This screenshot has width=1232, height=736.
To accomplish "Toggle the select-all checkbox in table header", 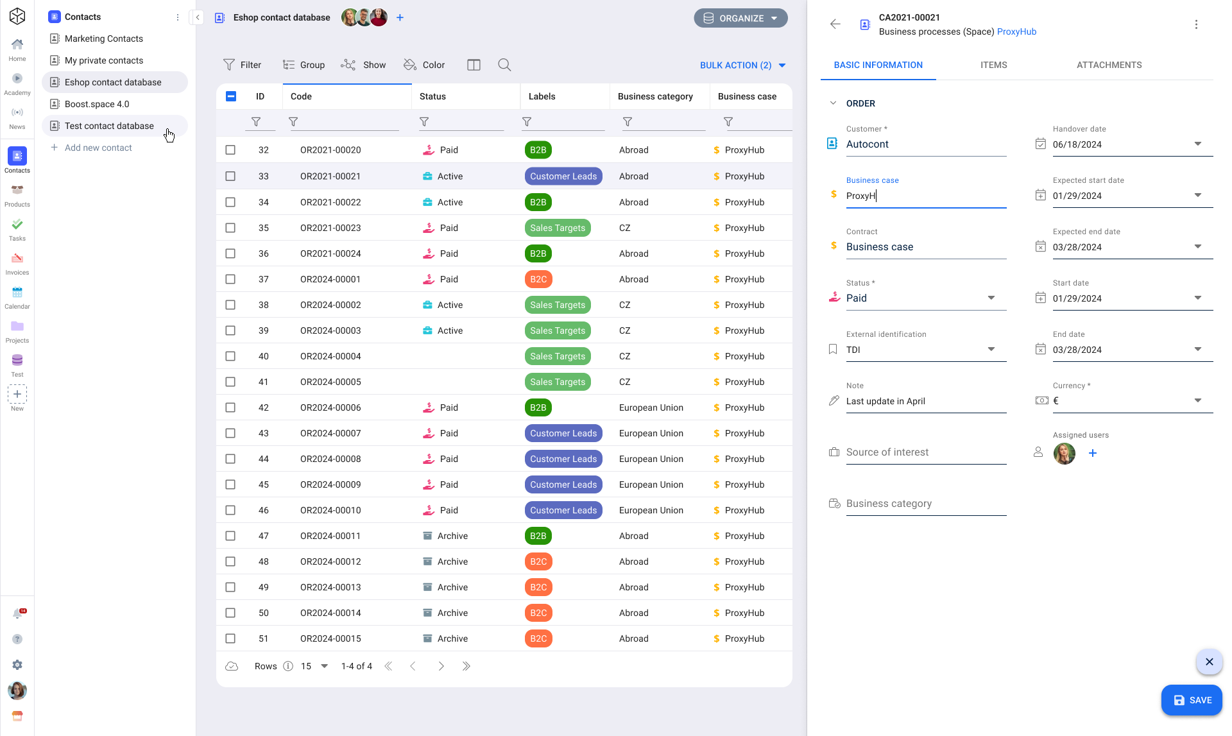I will click(230, 96).
